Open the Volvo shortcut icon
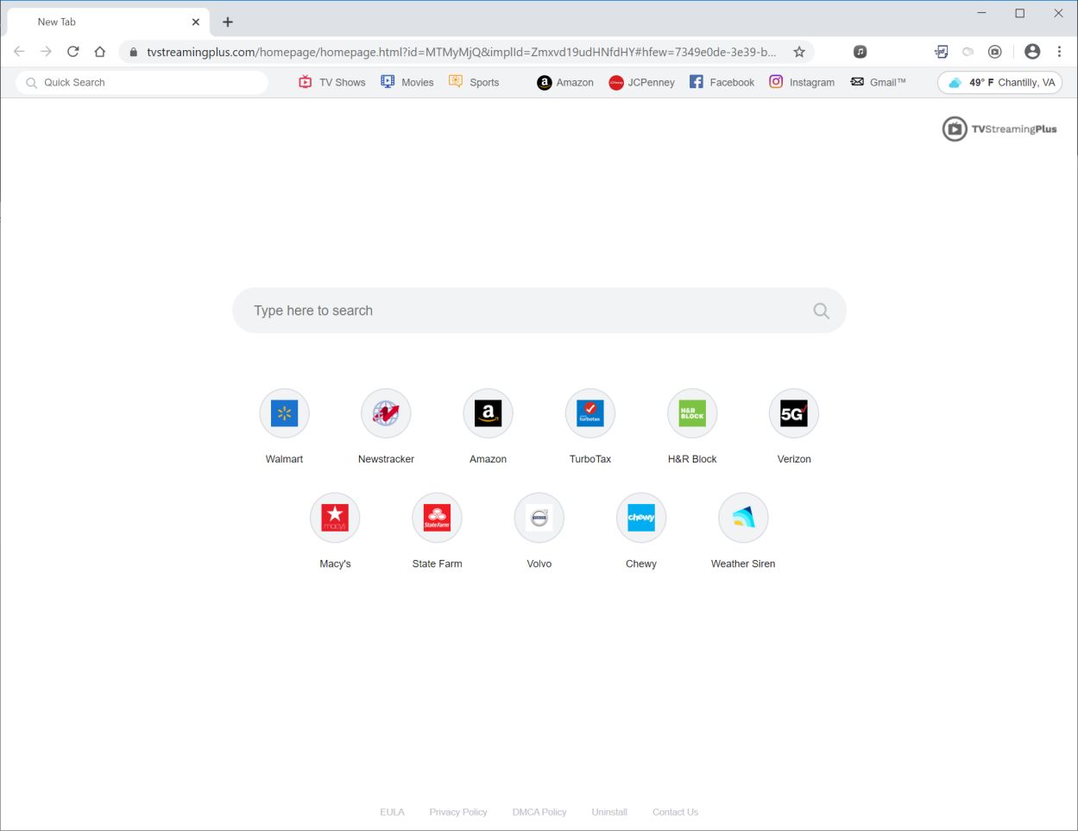The width and height of the screenshot is (1078, 831). tap(539, 518)
